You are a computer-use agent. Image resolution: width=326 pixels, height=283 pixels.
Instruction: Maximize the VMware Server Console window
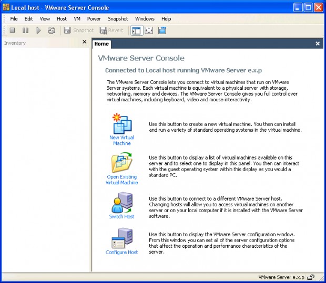click(308, 8)
